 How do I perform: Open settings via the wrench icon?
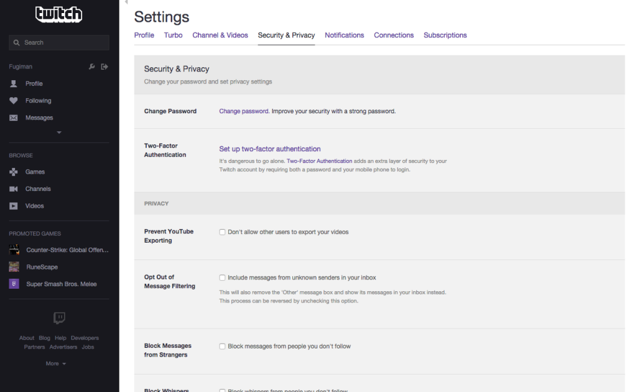[92, 67]
